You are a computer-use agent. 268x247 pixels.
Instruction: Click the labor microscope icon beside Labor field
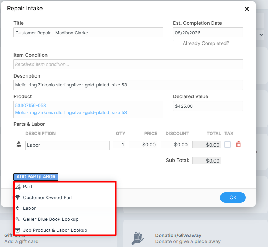click(19, 144)
